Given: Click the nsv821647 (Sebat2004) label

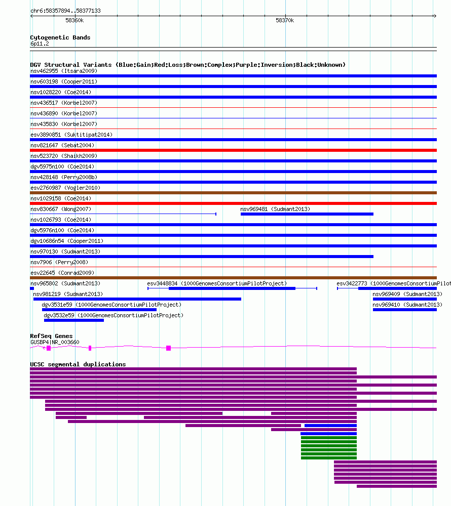Looking at the screenshot, I should pos(62,146).
